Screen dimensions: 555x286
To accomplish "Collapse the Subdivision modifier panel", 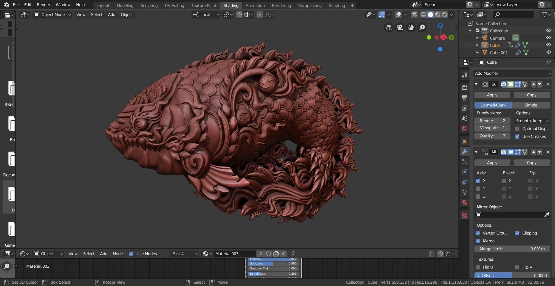I will point(476,84).
